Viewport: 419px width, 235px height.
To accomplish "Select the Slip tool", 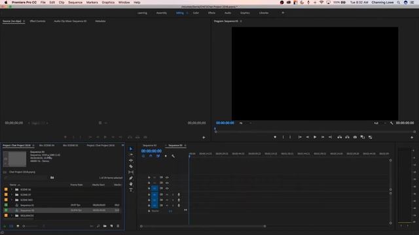I will coord(131,172).
